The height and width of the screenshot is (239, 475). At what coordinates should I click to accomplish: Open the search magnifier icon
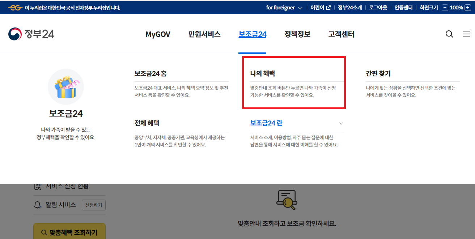click(449, 34)
